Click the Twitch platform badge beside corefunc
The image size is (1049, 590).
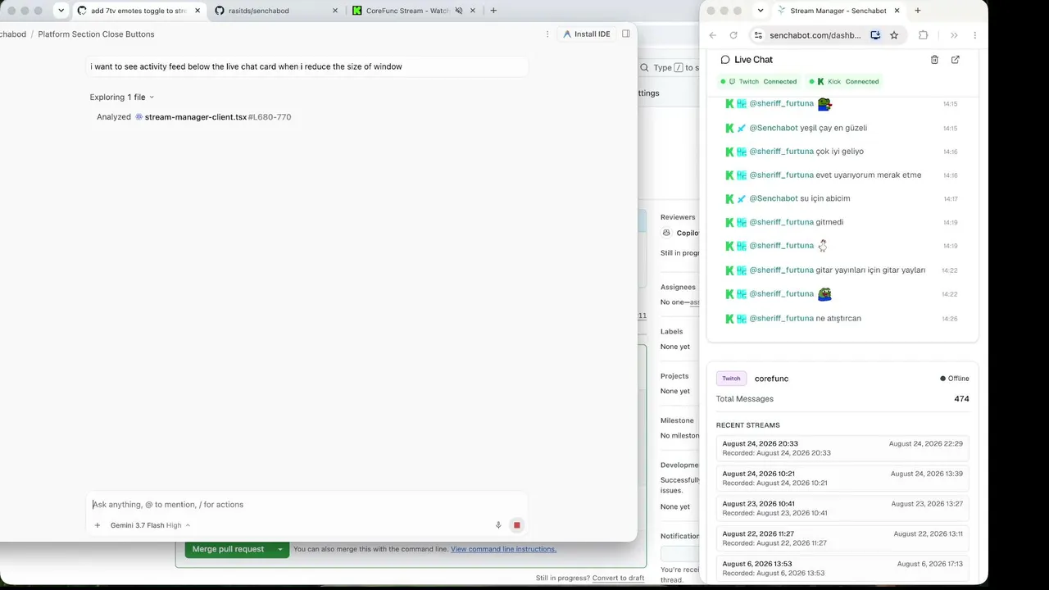point(731,379)
